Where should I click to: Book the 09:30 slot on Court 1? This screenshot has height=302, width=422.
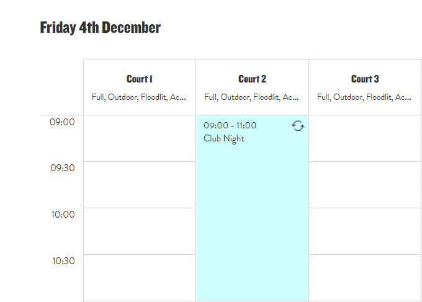click(x=140, y=185)
